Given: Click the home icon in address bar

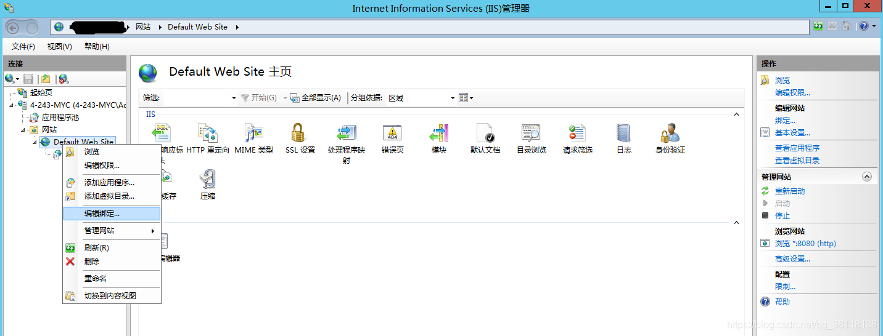Looking at the screenshot, I should [x=847, y=26].
